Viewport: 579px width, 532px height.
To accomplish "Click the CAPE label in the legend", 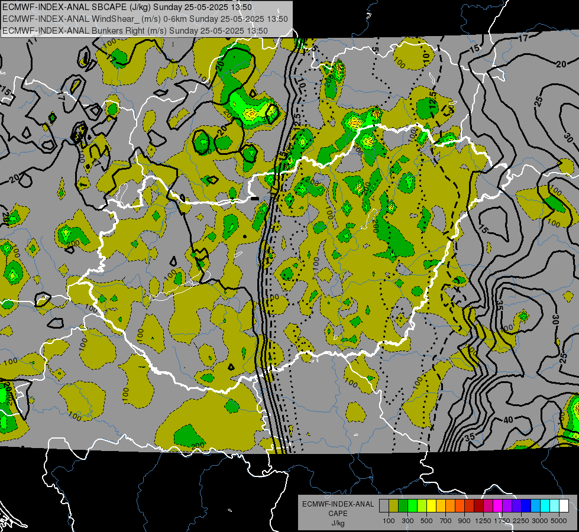I will click(x=338, y=514).
